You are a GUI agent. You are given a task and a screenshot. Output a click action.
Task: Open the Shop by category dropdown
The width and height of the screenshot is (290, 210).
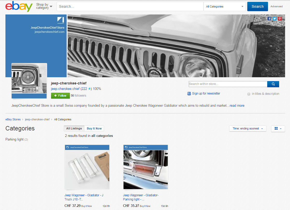pos(44,6)
